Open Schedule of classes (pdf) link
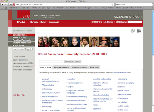 23,67
